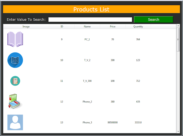
Task: Select price cell "70"
Action: pos(113,39)
